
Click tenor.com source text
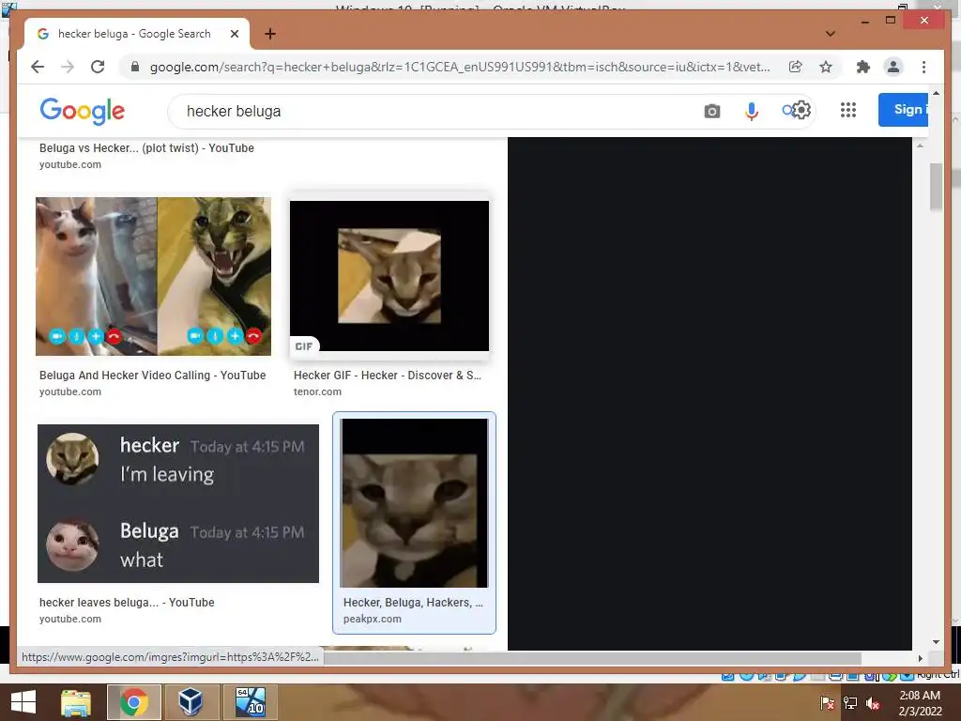pos(317,391)
